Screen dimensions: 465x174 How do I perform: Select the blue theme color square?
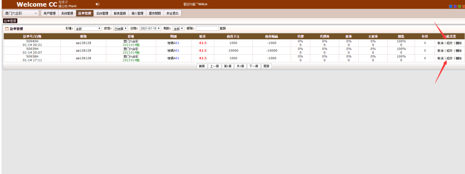[x=451, y=6]
